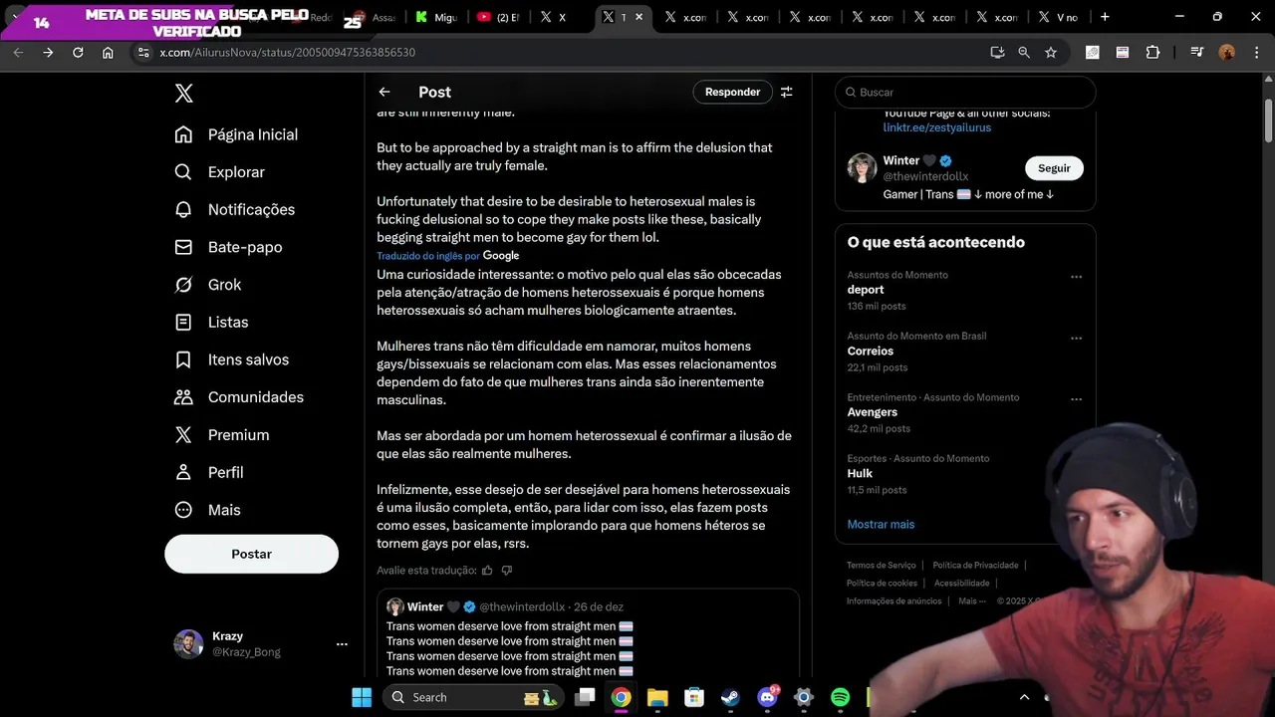The width and height of the screenshot is (1275, 717).
Task: Expand the Mais footer links
Action: (971, 600)
